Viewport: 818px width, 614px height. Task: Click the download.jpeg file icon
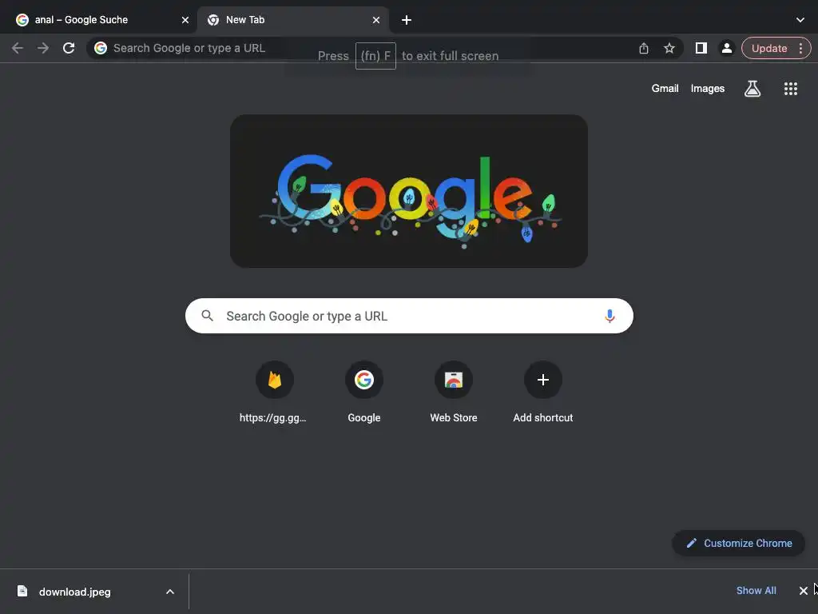[22, 591]
